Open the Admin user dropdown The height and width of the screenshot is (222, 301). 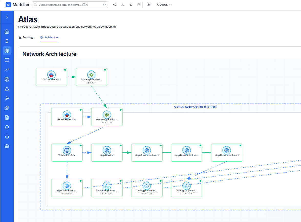pos(164,5)
